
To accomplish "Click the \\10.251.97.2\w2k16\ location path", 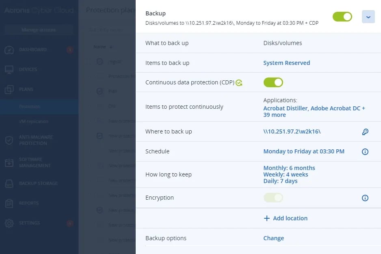I will [x=292, y=131].
